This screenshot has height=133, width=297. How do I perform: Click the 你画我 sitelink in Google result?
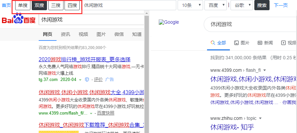point(289,103)
